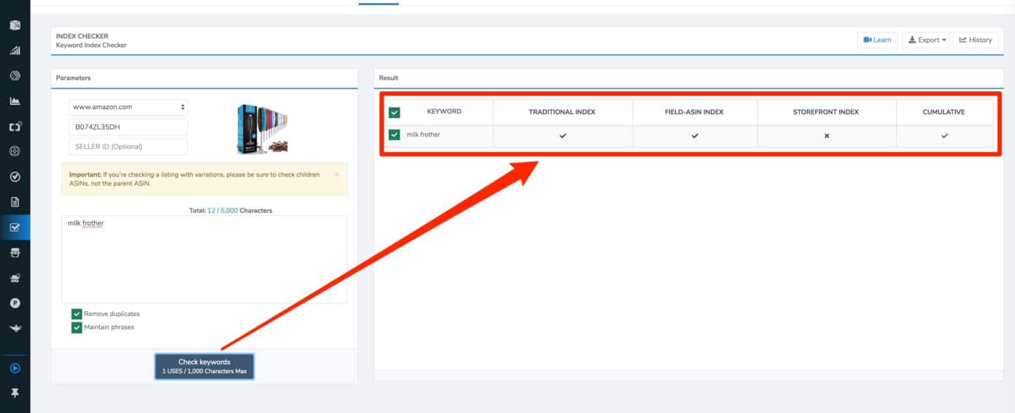Open the globe tool icon in the sidebar
The height and width of the screenshot is (413, 1015).
pyautogui.click(x=15, y=75)
